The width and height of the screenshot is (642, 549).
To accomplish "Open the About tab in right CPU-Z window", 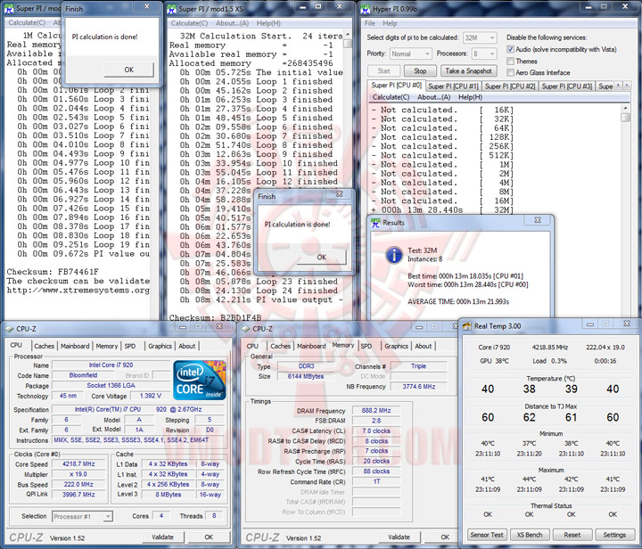I will click(x=424, y=346).
